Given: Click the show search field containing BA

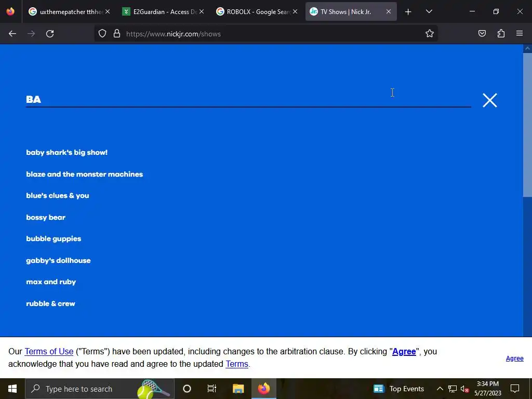Looking at the screenshot, I should (x=248, y=99).
